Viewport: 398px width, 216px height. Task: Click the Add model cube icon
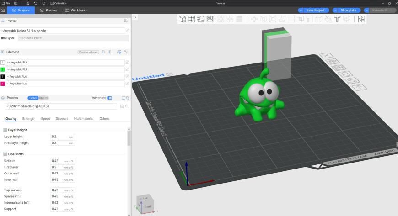[182, 19]
